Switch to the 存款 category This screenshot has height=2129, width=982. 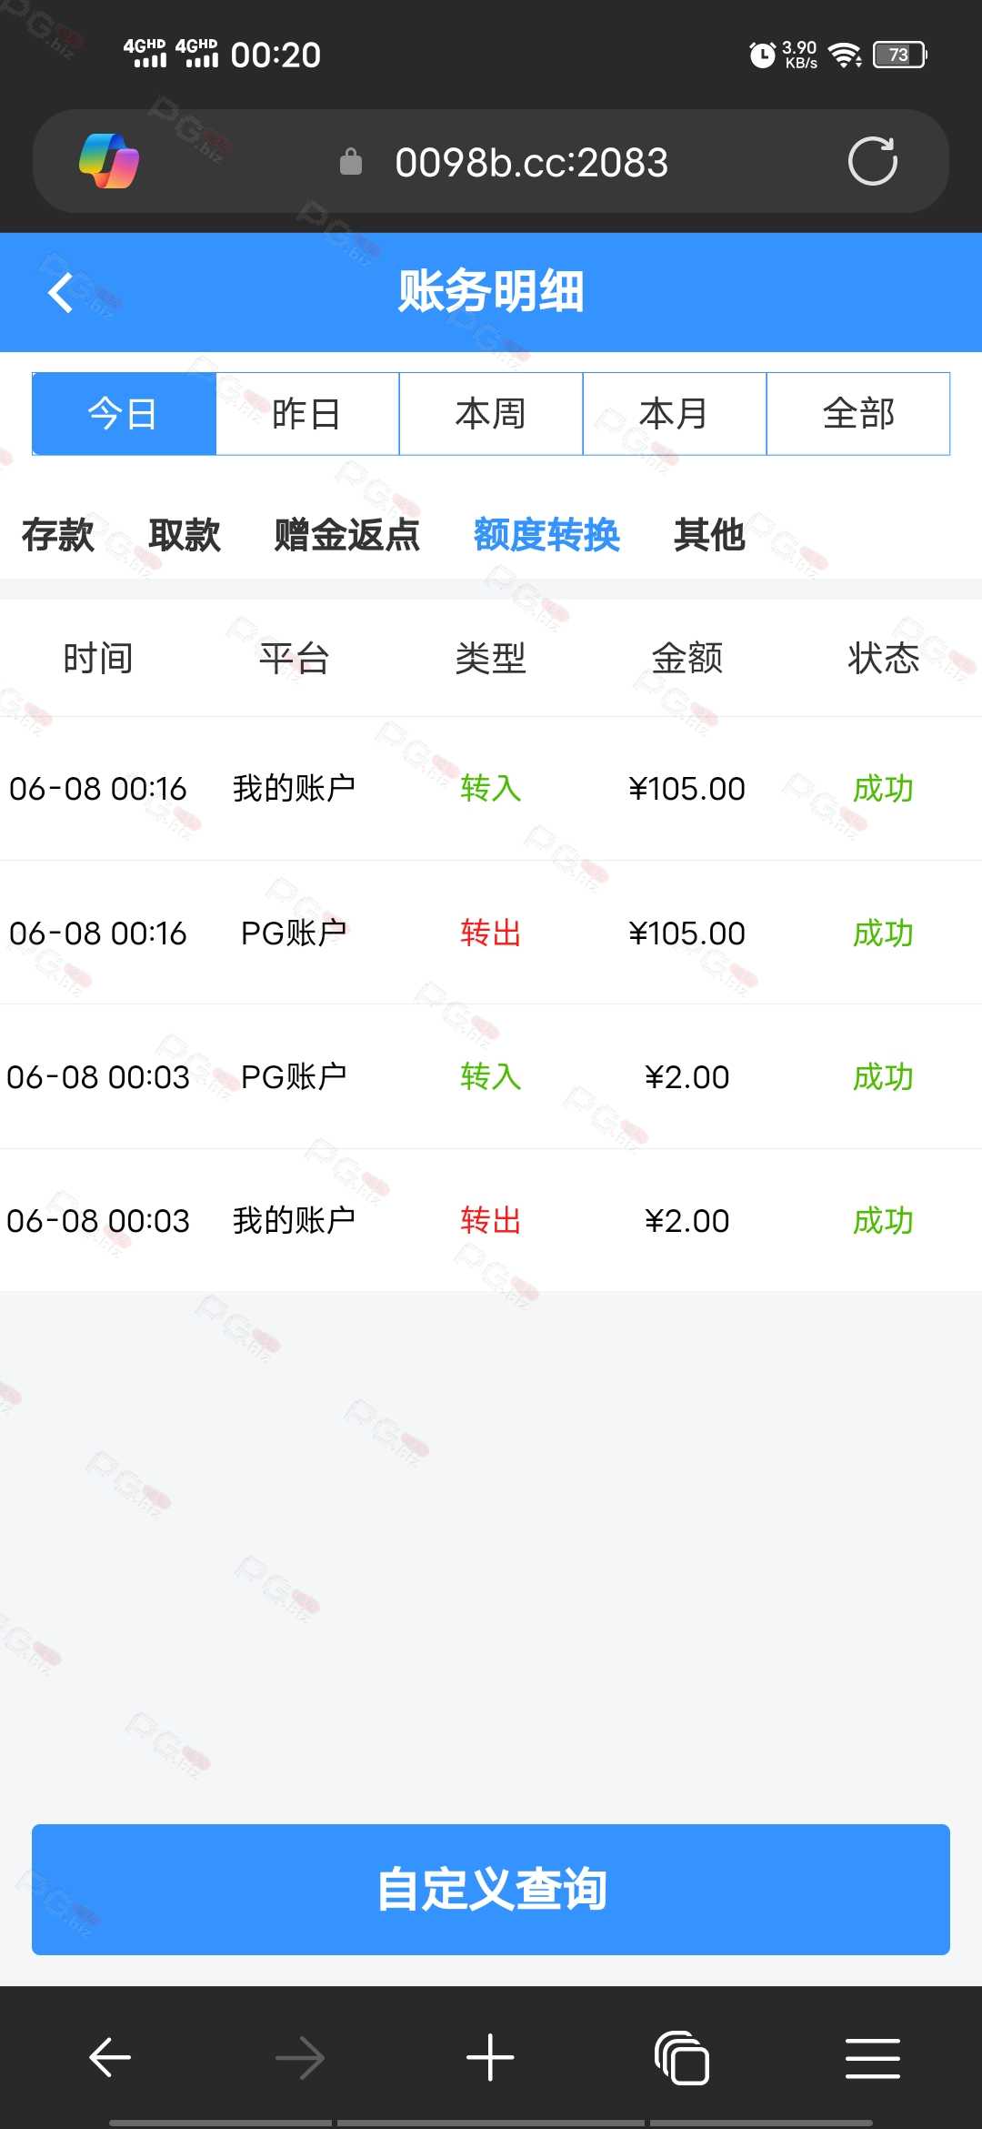click(x=58, y=535)
